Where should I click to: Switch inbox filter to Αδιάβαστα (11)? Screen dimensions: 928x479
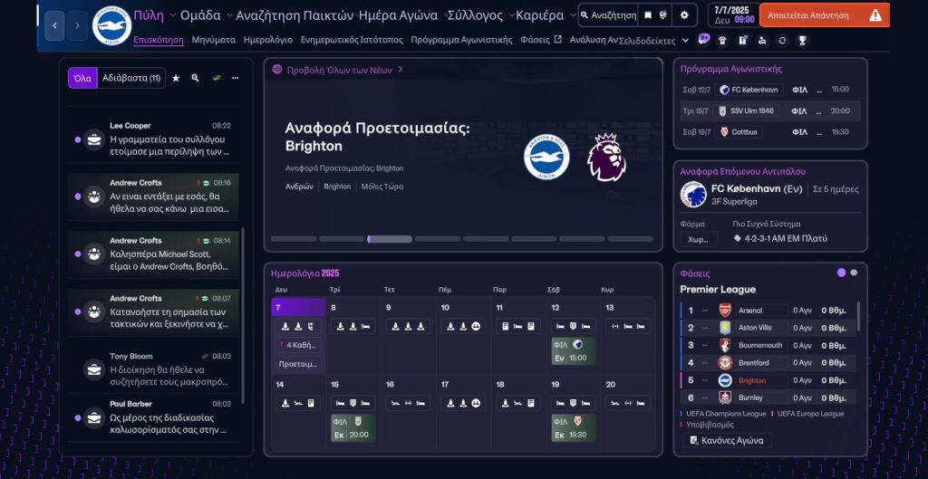pos(130,78)
